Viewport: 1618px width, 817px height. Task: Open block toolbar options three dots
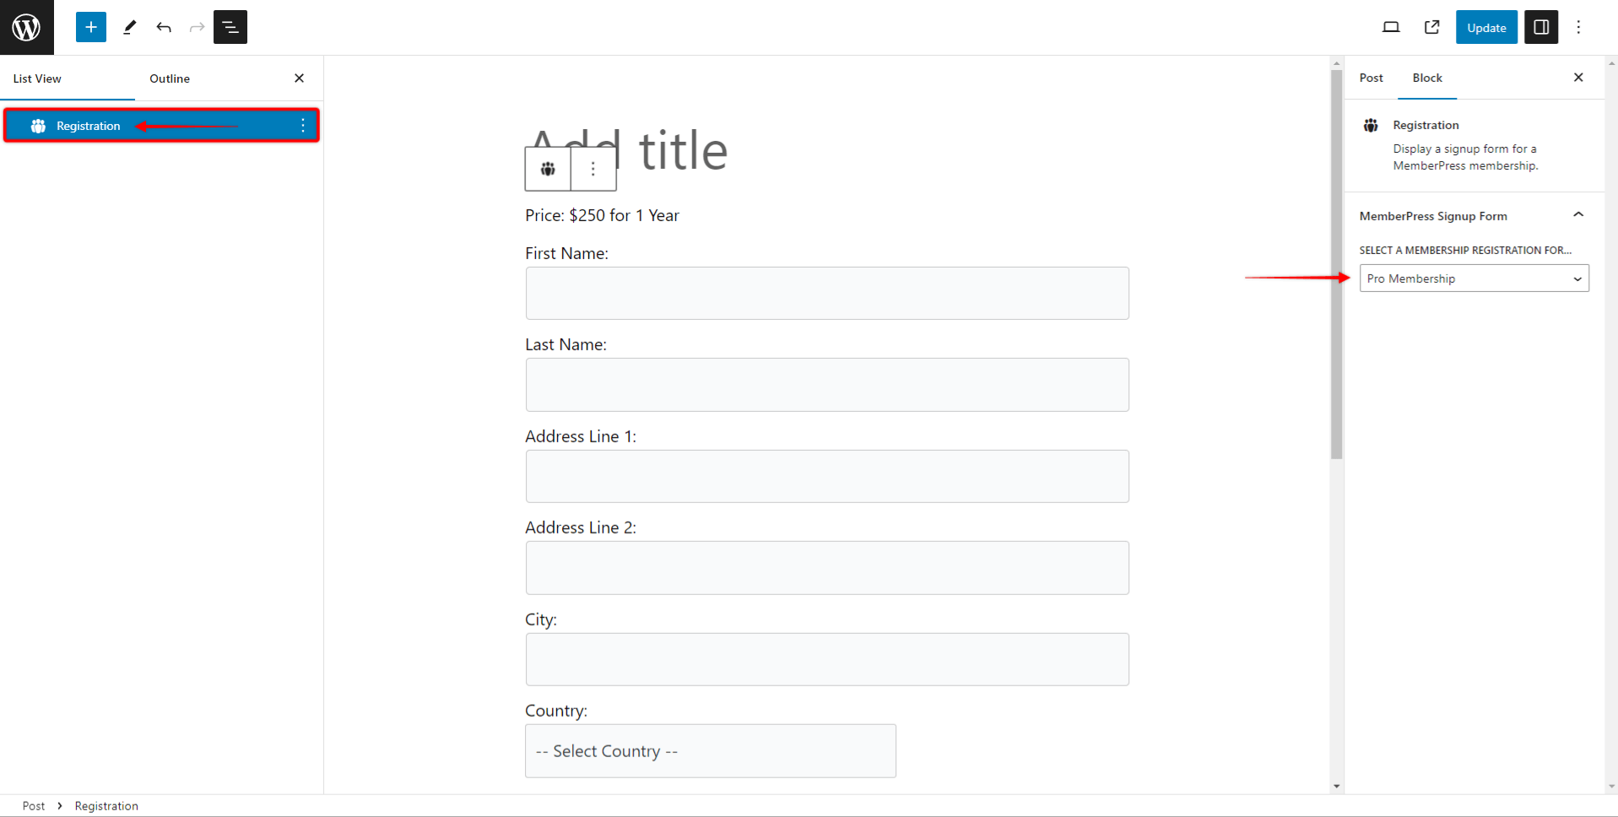pyautogui.click(x=593, y=169)
